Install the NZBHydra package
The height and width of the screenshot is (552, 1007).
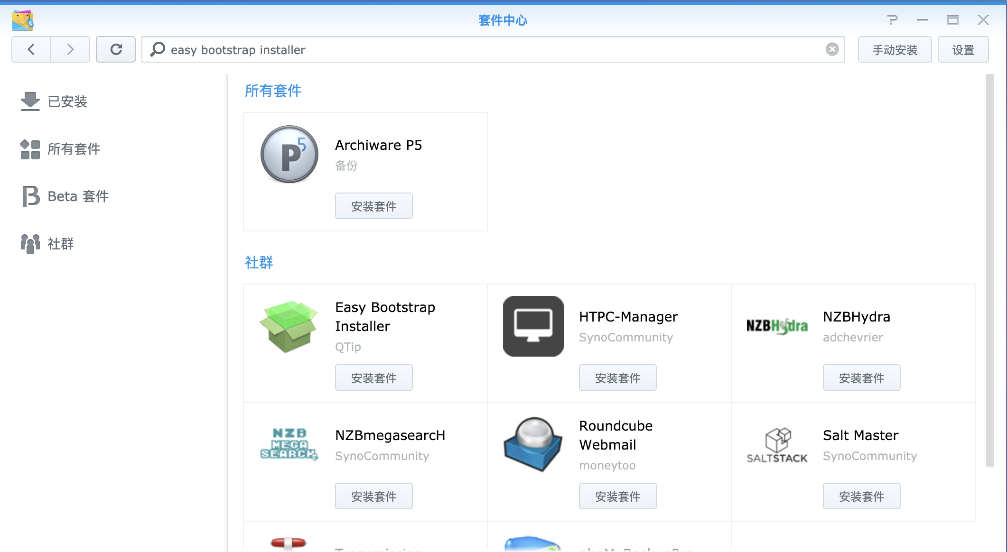click(x=861, y=377)
